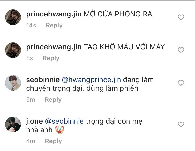Viewport: 195px width, 151px height.
Task: Open the bold seobinnie commenter username
Action: click(x=43, y=80)
